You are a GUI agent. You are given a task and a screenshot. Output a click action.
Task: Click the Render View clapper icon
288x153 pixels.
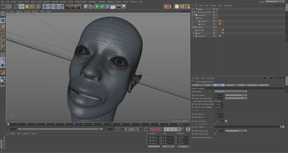point(68,7)
